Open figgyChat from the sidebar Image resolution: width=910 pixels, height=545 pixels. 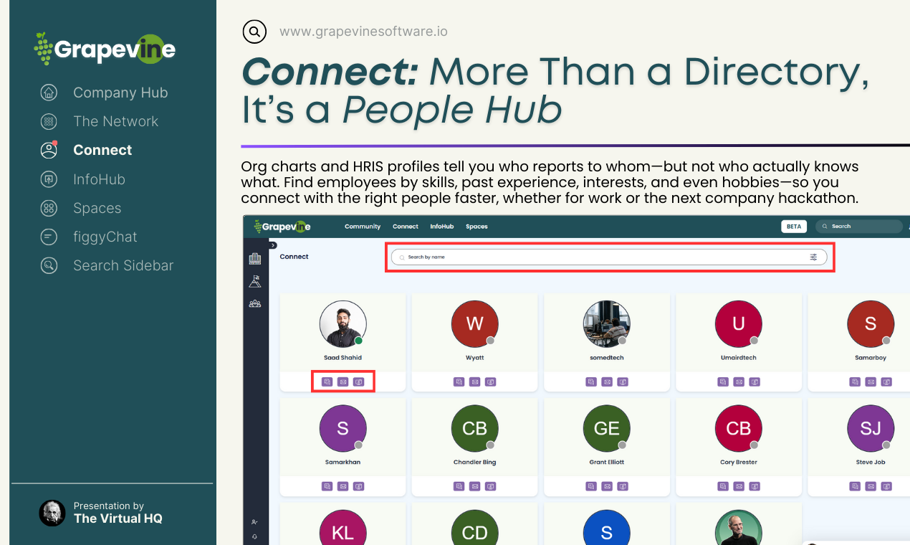pyautogui.click(x=88, y=237)
